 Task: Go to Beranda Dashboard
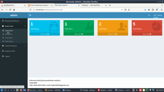click(14, 21)
